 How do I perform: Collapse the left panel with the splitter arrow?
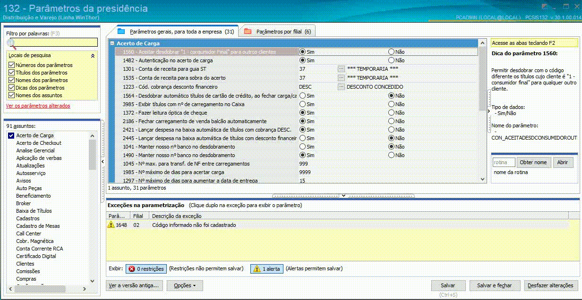[103, 162]
